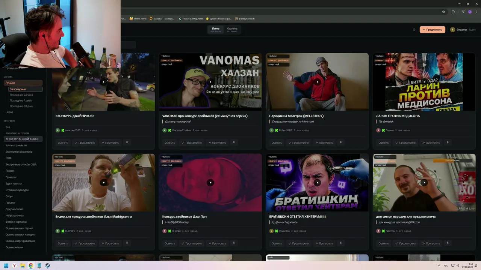This screenshot has height=270, width=481.
Task: Select the КОНКУРС ДВОЙНИКОВ private category
Action: pos(23,139)
